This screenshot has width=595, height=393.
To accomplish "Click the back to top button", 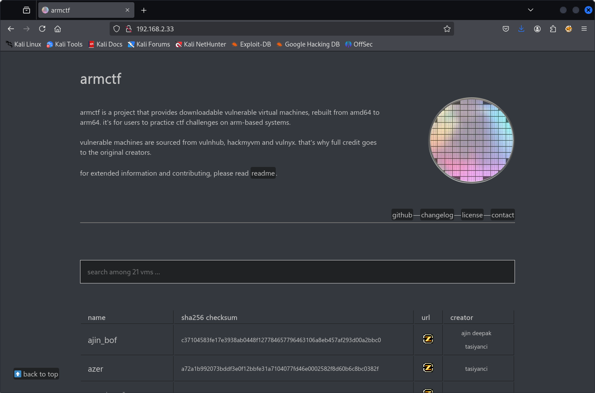I will coord(37,374).
